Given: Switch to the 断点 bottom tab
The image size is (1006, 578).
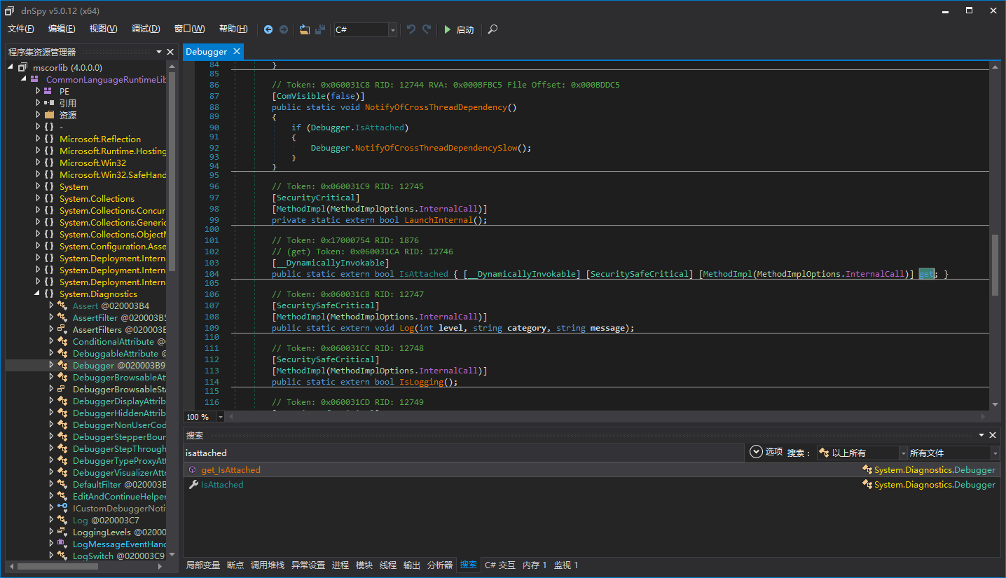Looking at the screenshot, I should (x=235, y=565).
